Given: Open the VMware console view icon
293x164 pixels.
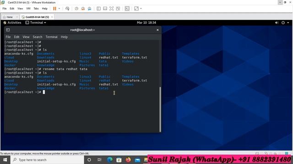Looking at the screenshot, I should tap(127, 9).
